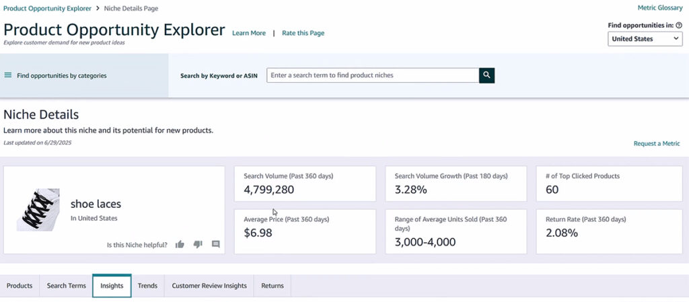The width and height of the screenshot is (689, 302).
Task: Select the Insights tab
Action: point(112,286)
